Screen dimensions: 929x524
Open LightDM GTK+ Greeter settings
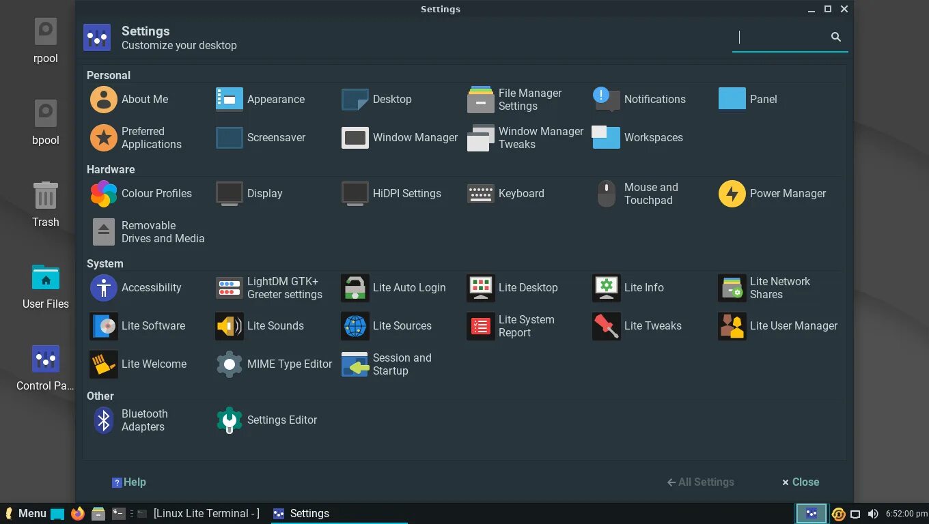(269, 288)
